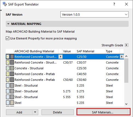The width and height of the screenshot is (133, 117).
Task: Click color swatch of Steel - Structural S 275 row
Action: 12,91
